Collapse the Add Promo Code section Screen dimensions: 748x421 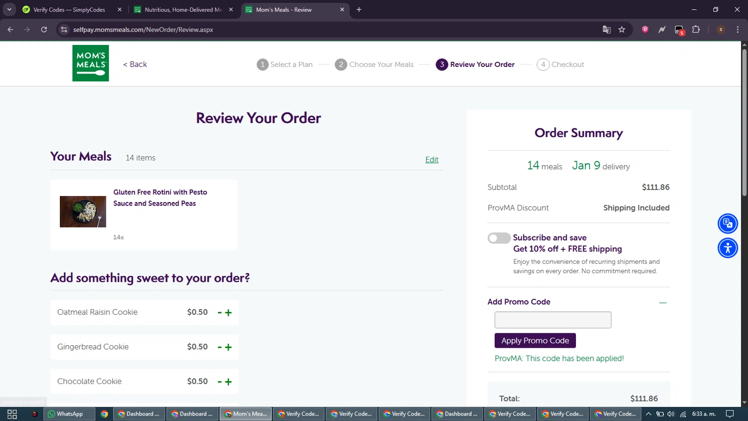tap(663, 302)
